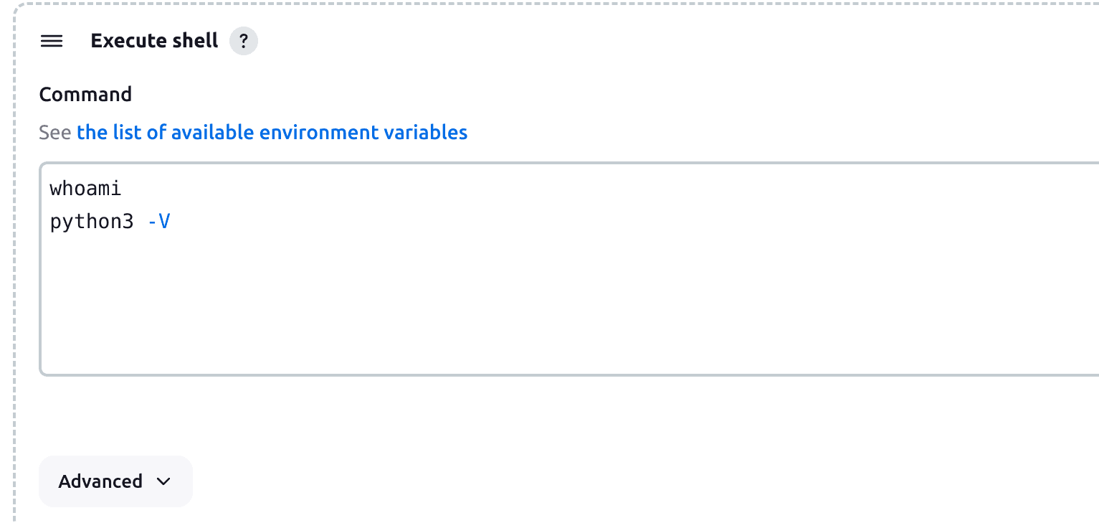This screenshot has height=523, width=1099.
Task: Click the blue -V flag text
Action: coord(159,222)
